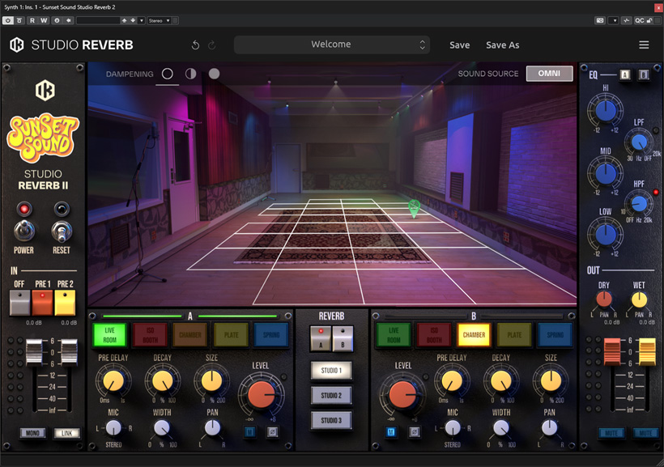Click the phase invert icon in section B
Screen dimensions: 664x467
(414, 432)
